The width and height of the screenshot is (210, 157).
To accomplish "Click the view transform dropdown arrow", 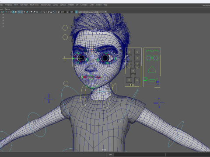I will pyautogui.click(x=105, y=12).
